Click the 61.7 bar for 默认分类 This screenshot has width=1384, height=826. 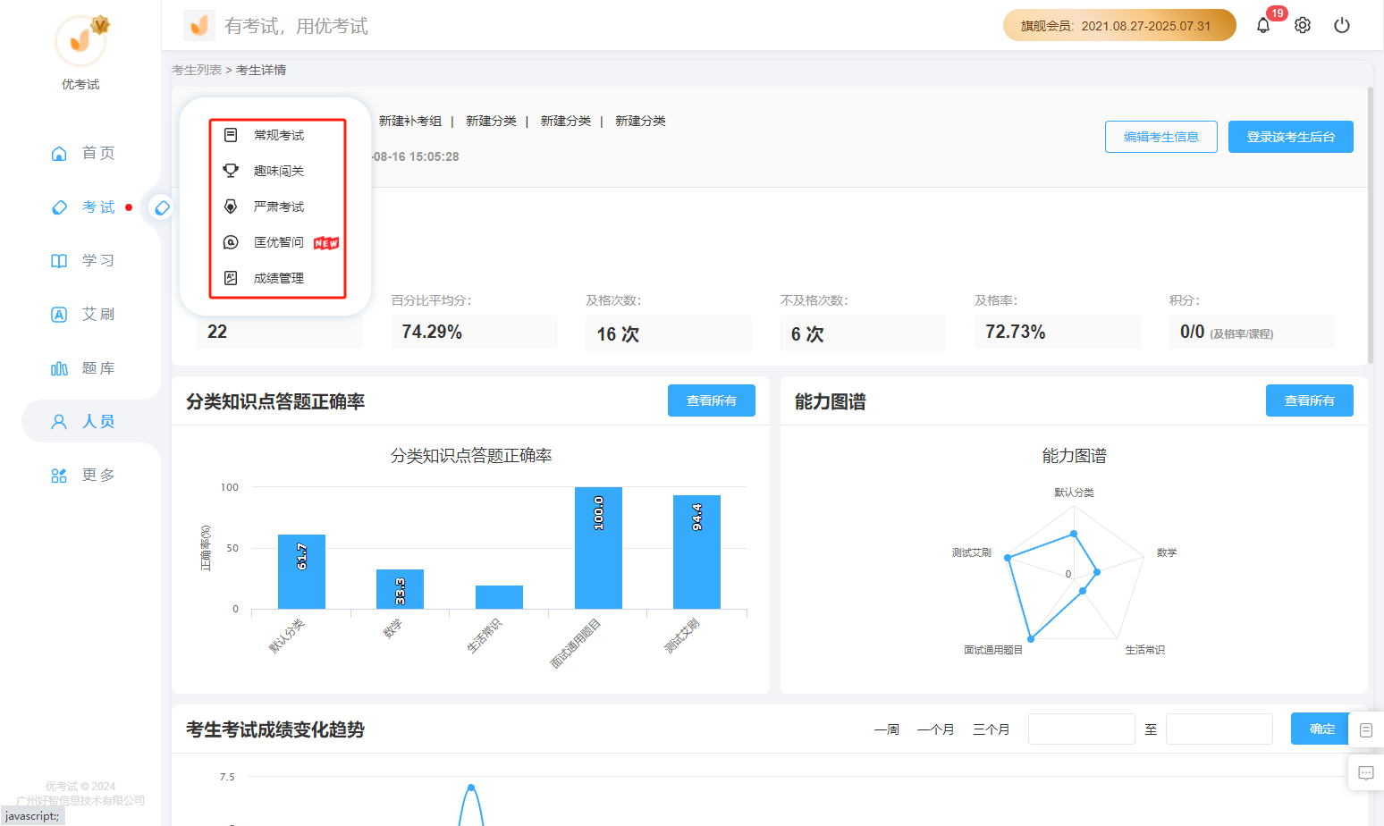301,571
